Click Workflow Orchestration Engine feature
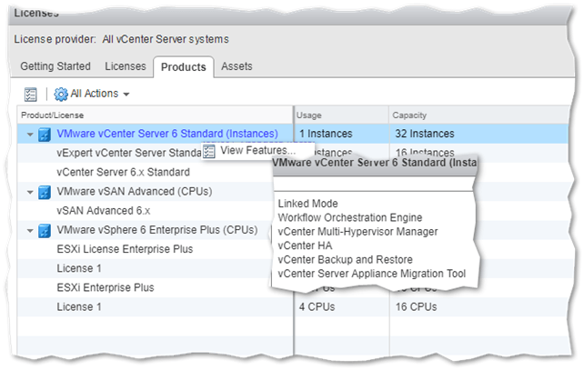The width and height of the screenshot is (584, 370). [349, 218]
